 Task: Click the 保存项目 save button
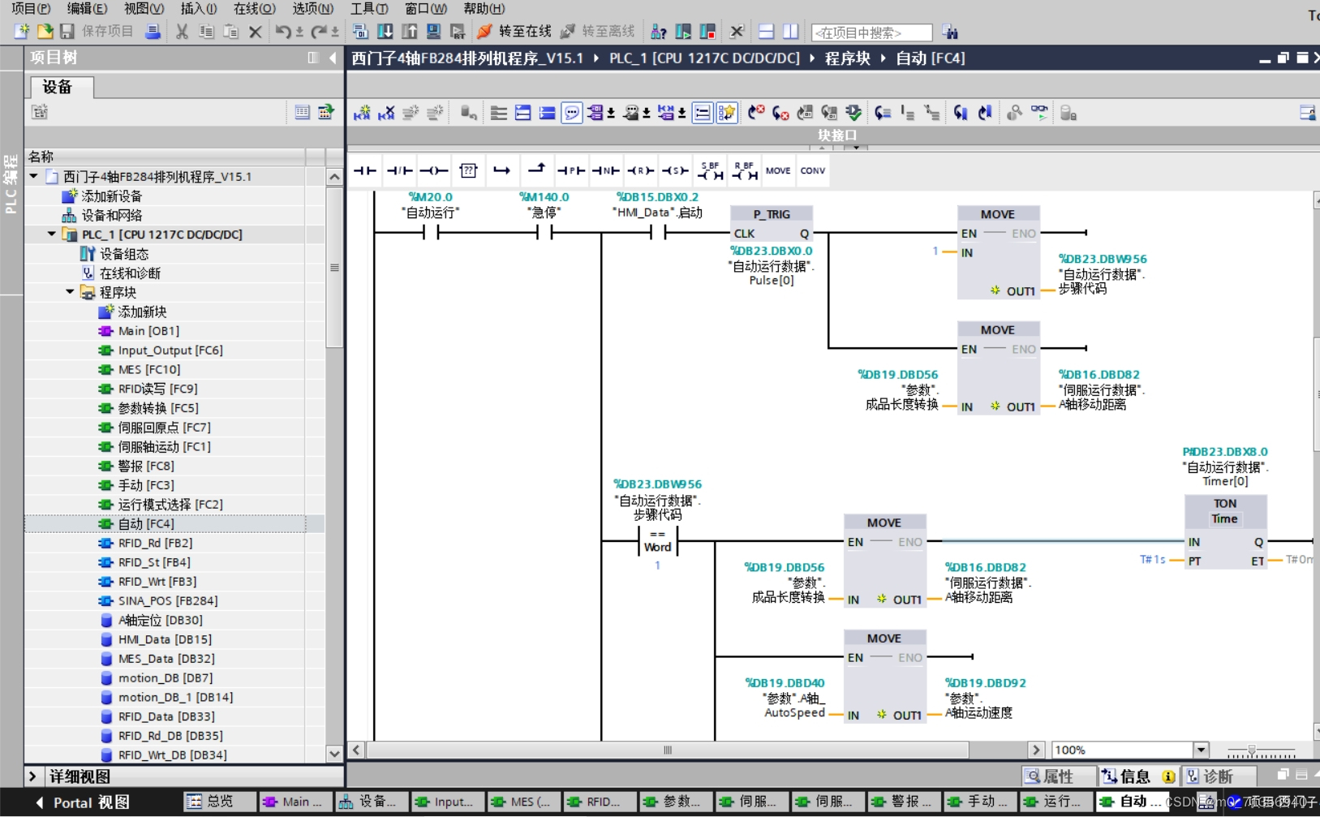97,32
